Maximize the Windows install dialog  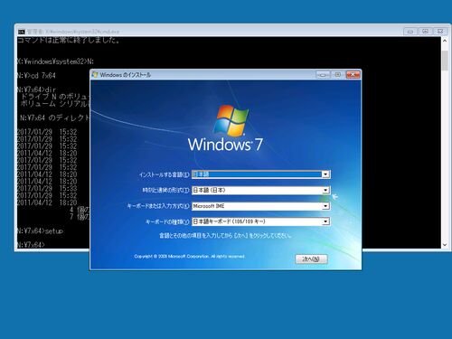[338, 74]
